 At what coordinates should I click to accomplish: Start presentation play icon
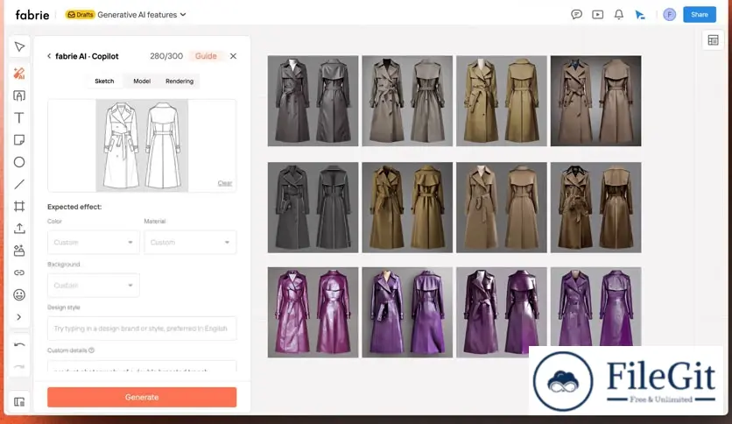pyautogui.click(x=597, y=15)
